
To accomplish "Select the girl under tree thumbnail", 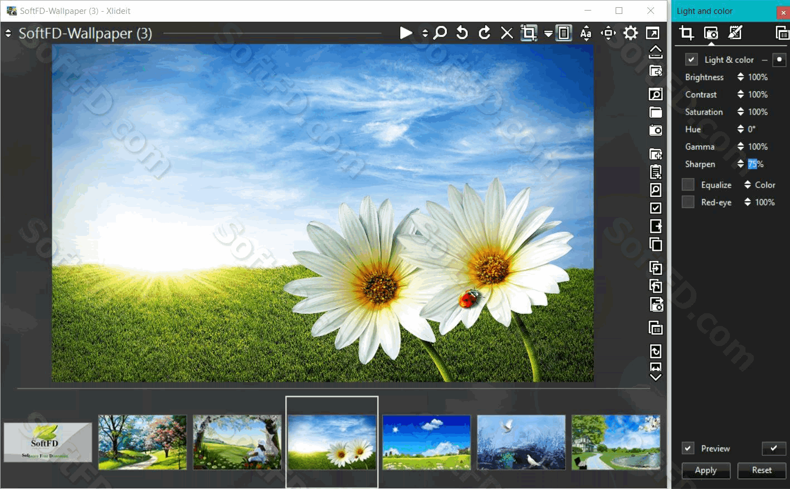I will tap(237, 442).
